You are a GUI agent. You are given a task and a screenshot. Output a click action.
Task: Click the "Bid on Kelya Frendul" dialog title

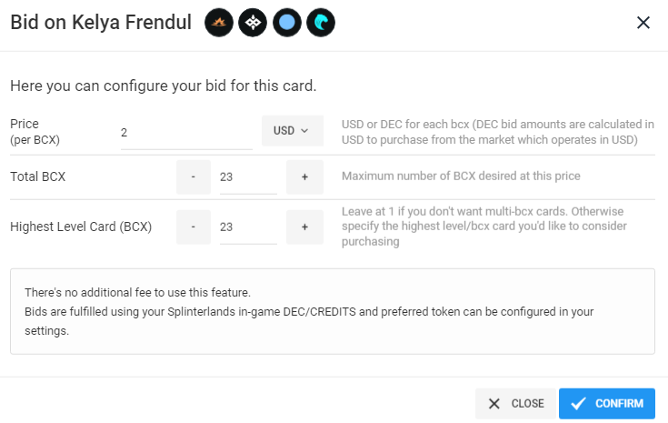[101, 23]
